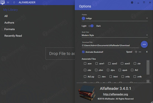Click the ALFAREADER title text
The image size is (153, 103).
tap(27, 2)
